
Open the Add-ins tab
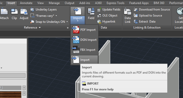85,3
